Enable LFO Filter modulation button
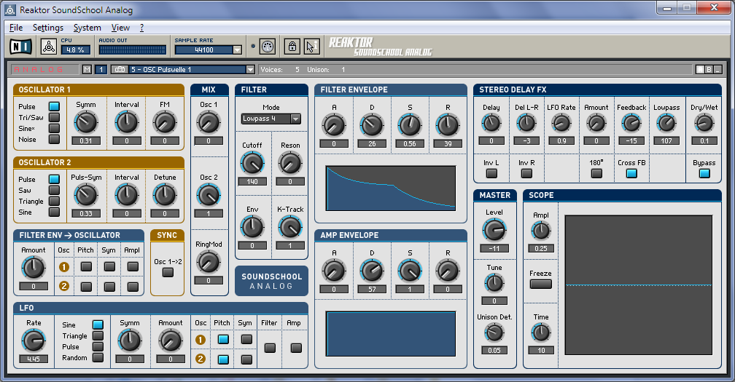Viewport: 735px width, 382px height. point(270,348)
